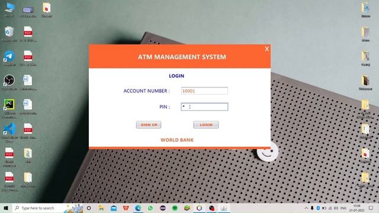
Task: Select the OBS Studio desktop shortcut
Action: point(9,83)
